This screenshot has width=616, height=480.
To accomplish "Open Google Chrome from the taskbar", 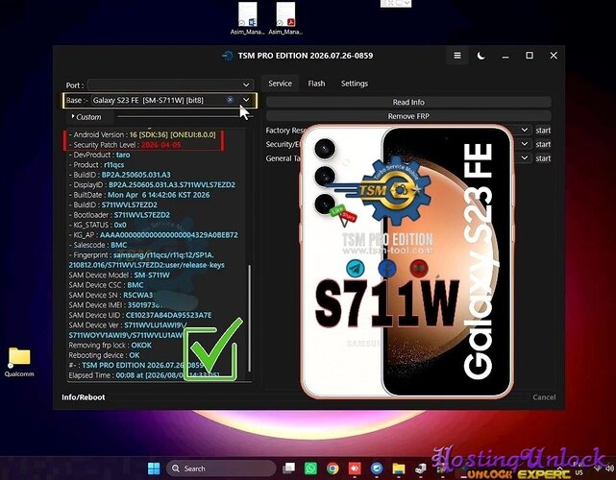I will tap(333, 468).
